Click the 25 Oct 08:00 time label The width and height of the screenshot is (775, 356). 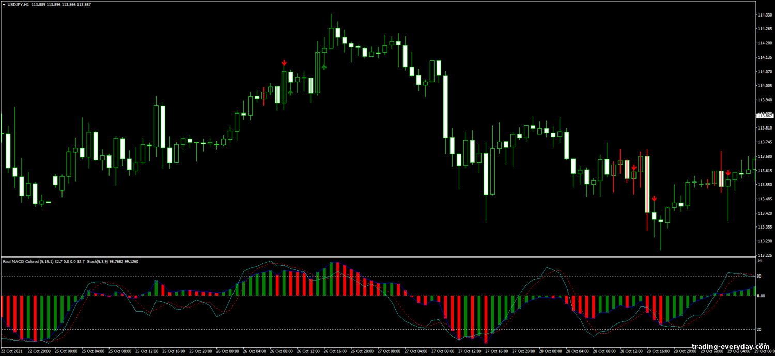(x=119, y=351)
